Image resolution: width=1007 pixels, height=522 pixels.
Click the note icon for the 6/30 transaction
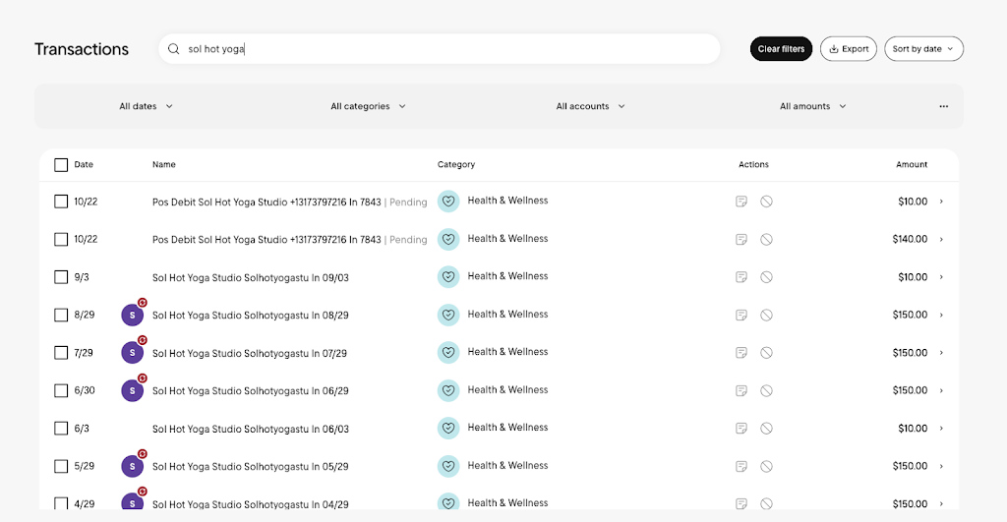pyautogui.click(x=741, y=390)
